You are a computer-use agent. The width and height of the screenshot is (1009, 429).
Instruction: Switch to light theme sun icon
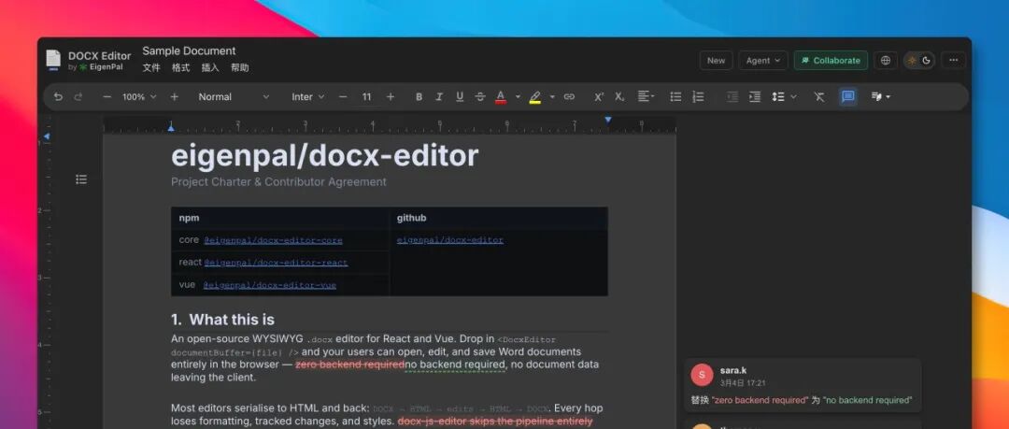tap(912, 61)
